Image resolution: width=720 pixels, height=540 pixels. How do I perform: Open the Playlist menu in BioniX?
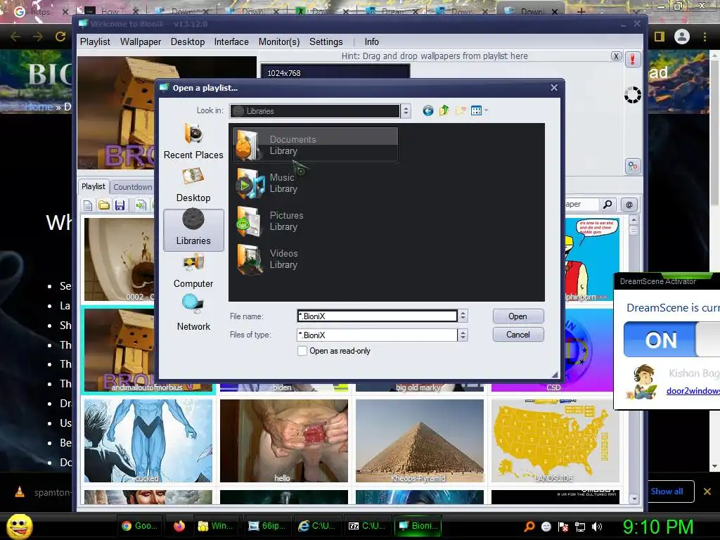(95, 41)
